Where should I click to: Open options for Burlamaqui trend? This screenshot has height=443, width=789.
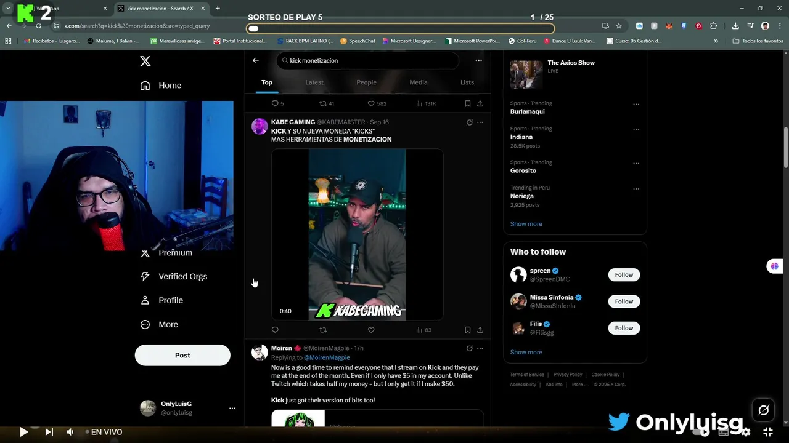click(636, 104)
